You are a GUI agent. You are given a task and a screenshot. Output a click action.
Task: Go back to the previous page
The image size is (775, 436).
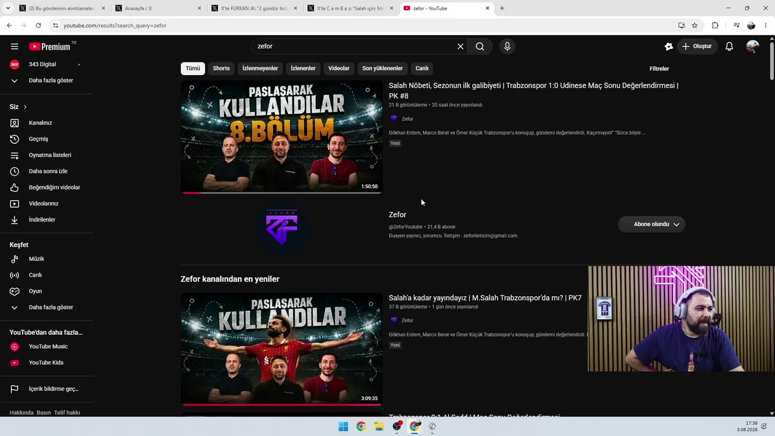[x=9, y=25]
